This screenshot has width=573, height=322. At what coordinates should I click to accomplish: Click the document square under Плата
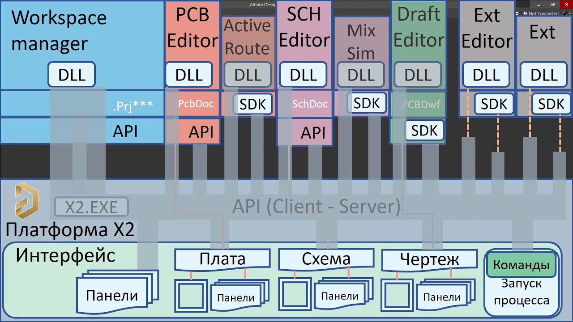pos(191,297)
